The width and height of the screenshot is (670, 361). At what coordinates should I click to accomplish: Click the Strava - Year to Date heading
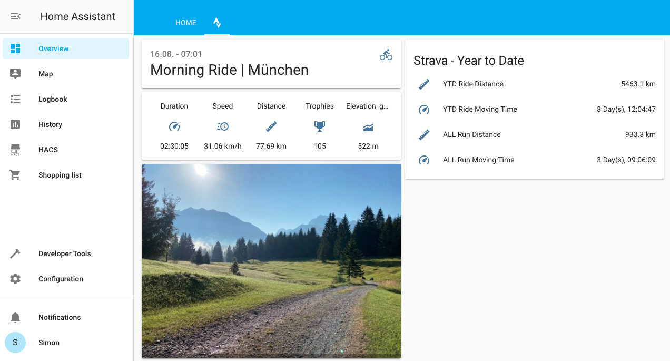click(469, 61)
